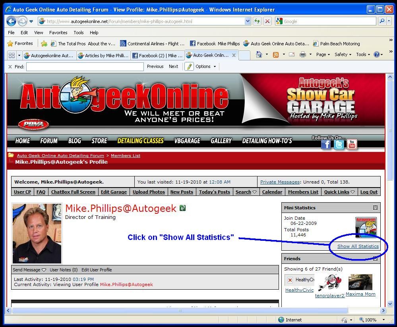Open Continental Airlines favorites bar link

coord(152,44)
